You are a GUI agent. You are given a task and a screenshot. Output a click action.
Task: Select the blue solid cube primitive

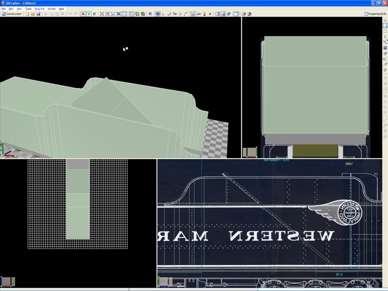point(158,14)
